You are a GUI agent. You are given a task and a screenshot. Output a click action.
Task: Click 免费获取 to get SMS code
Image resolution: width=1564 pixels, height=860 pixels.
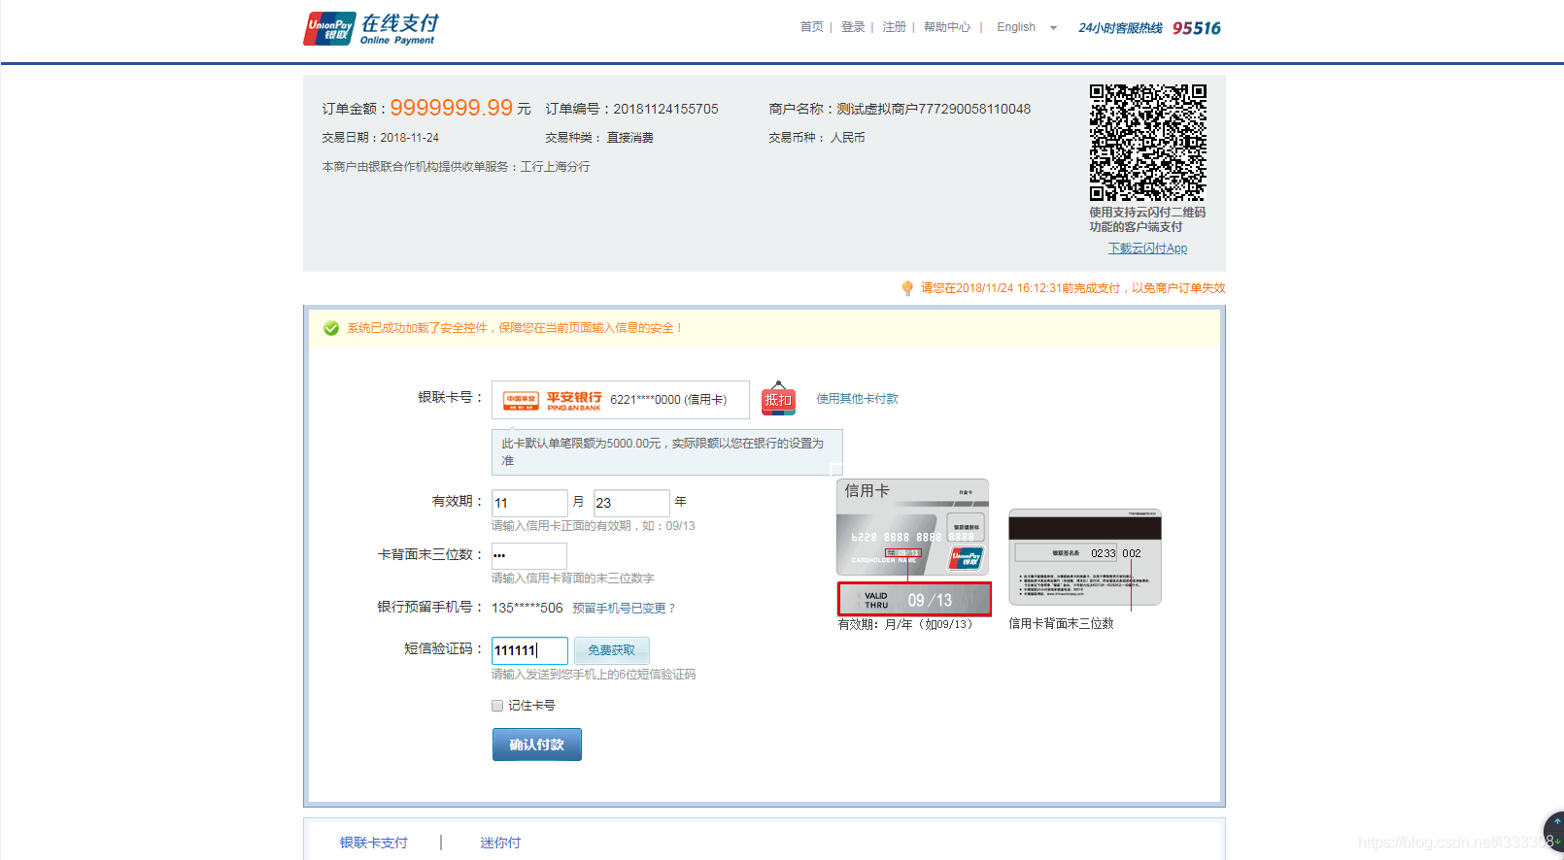click(611, 650)
